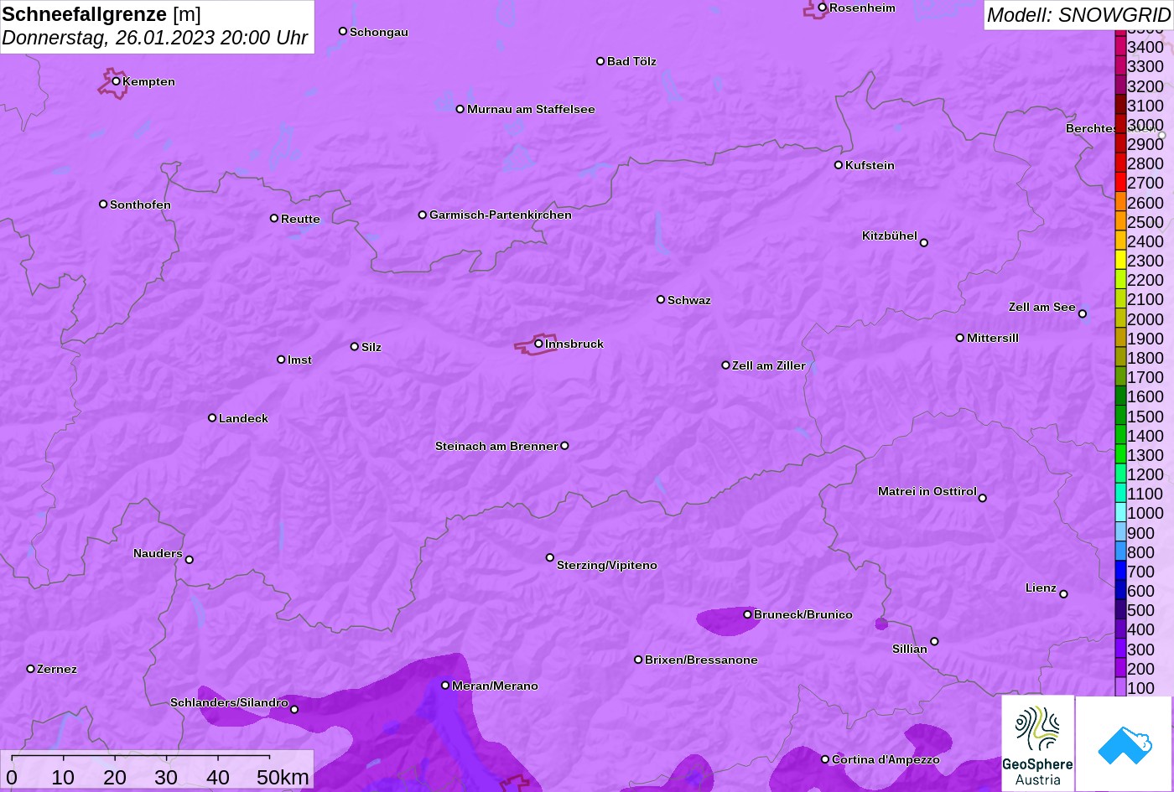Image resolution: width=1174 pixels, height=792 pixels.
Task: Select the Kufstein location dot
Action: click(x=839, y=165)
